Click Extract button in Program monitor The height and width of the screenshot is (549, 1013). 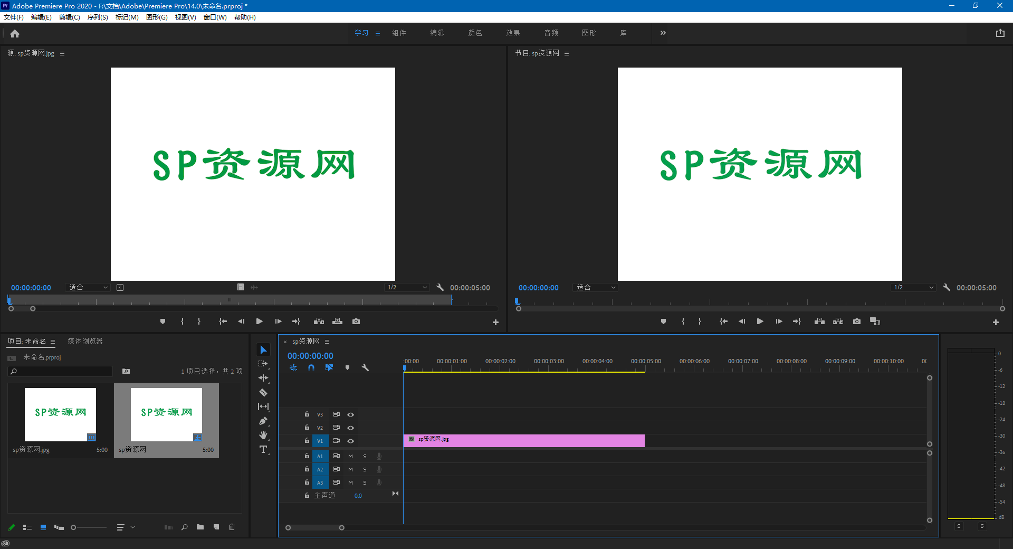(x=838, y=321)
